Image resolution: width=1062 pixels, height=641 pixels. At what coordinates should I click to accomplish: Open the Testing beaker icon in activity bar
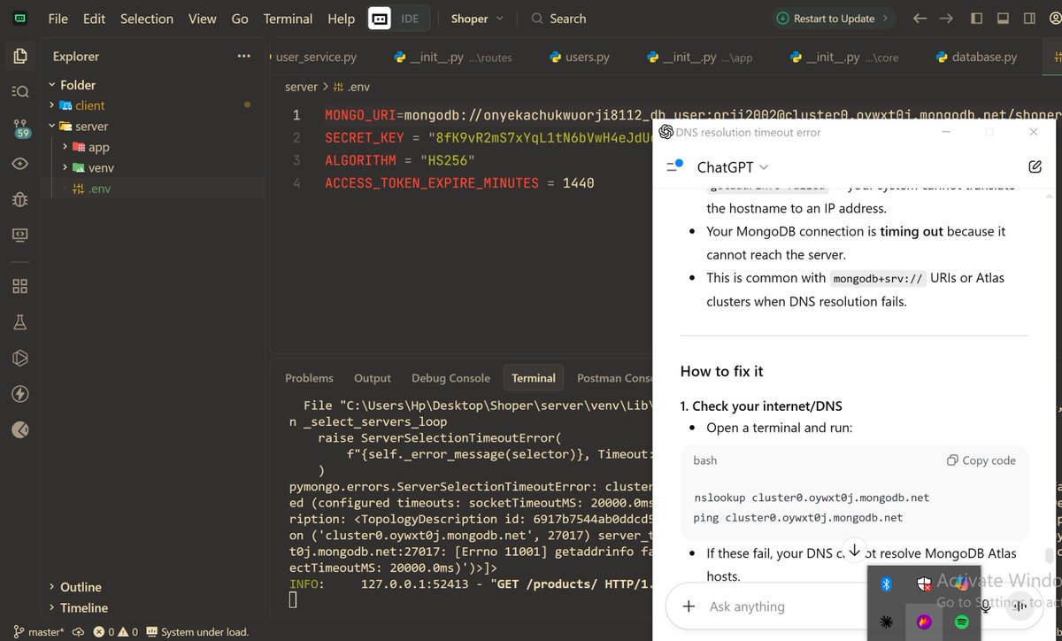[19, 322]
